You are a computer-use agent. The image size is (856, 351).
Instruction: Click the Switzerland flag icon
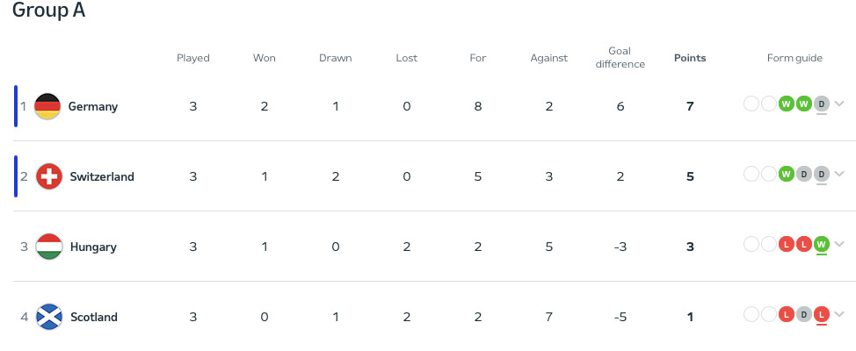pos(49,176)
